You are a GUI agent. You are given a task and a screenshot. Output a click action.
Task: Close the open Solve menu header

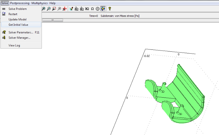5,3
